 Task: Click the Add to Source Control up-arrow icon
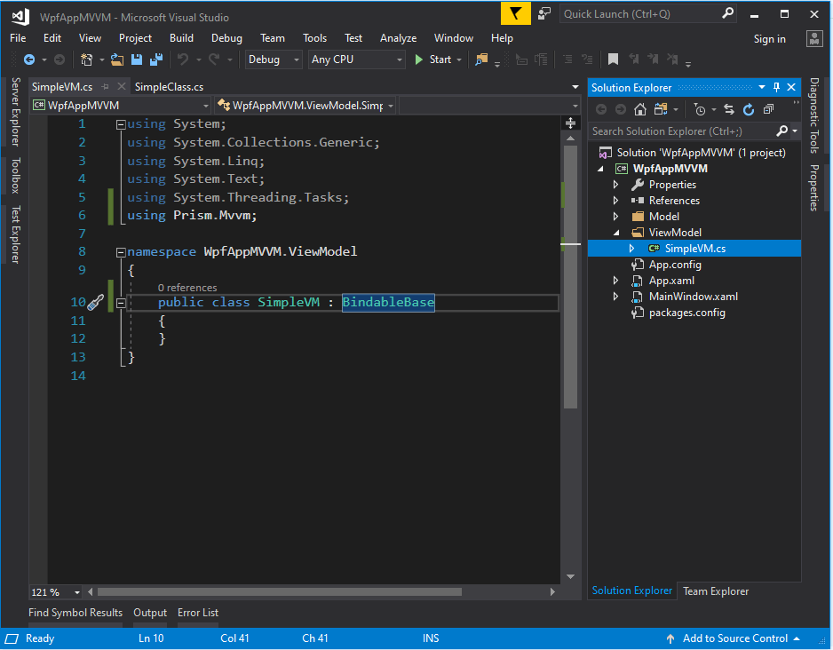[x=670, y=638]
